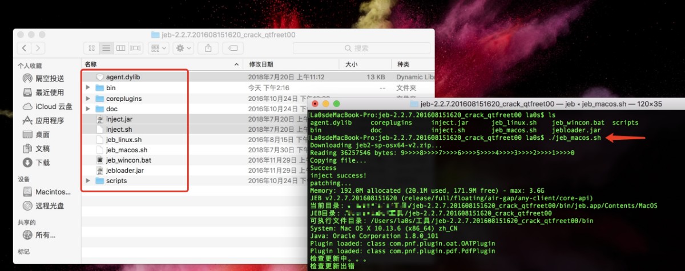Open Recents (最近使用) in sidebar

(x=43, y=92)
